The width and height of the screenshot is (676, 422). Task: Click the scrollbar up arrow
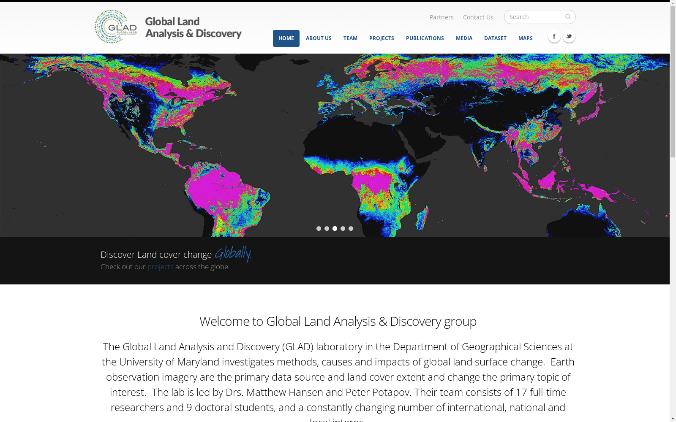tap(673, 3)
